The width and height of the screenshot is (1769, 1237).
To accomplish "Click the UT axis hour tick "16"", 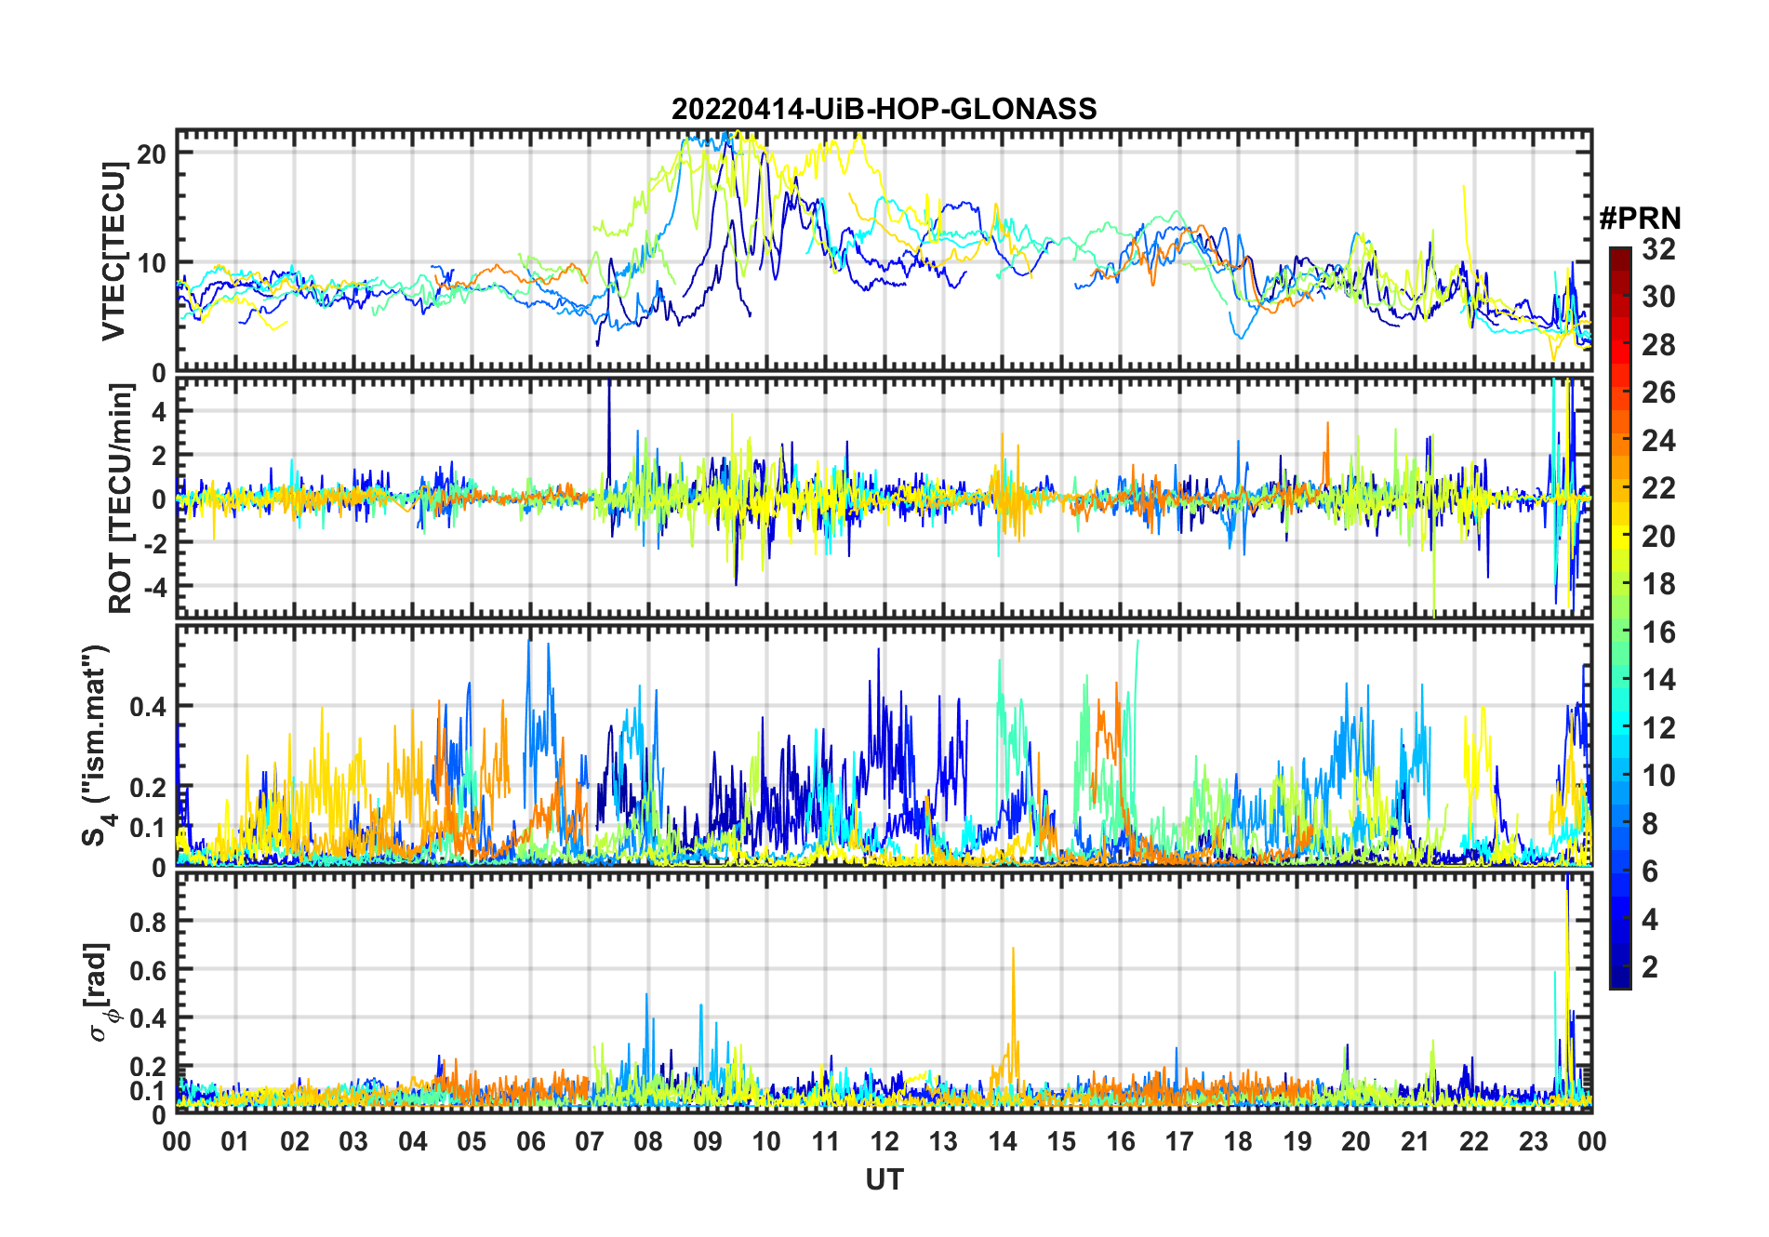I will 1121,1141.
